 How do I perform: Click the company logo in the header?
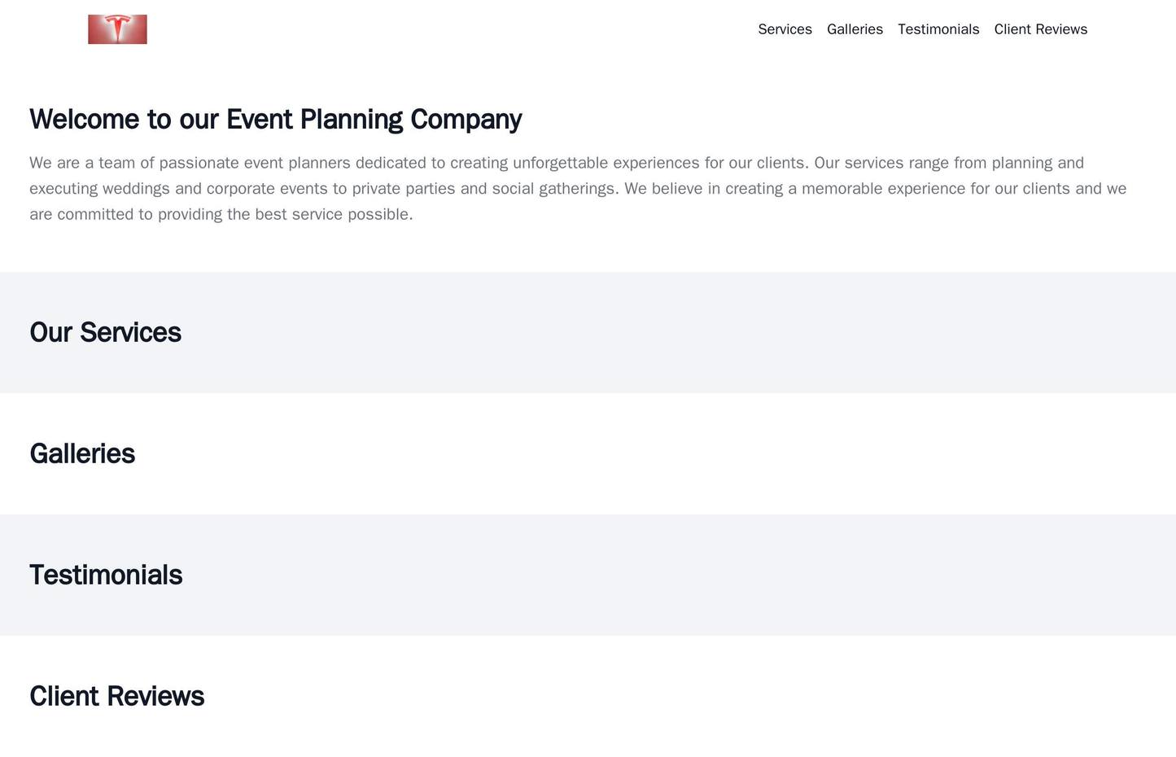[x=116, y=29]
